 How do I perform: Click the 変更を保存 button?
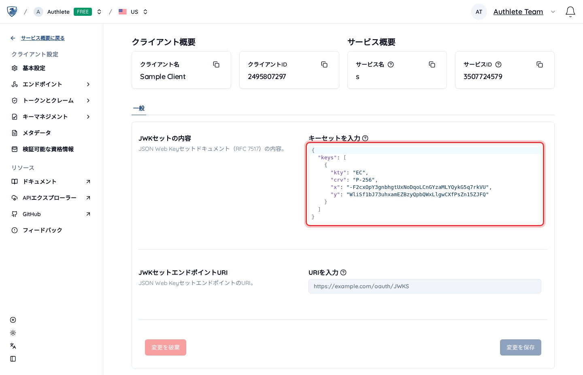pyautogui.click(x=521, y=347)
